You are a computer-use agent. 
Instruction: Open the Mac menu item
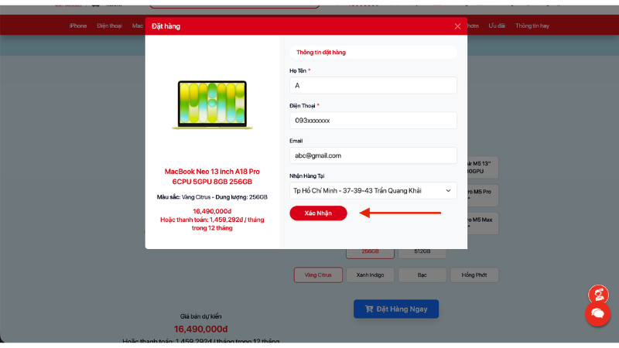[x=138, y=26]
